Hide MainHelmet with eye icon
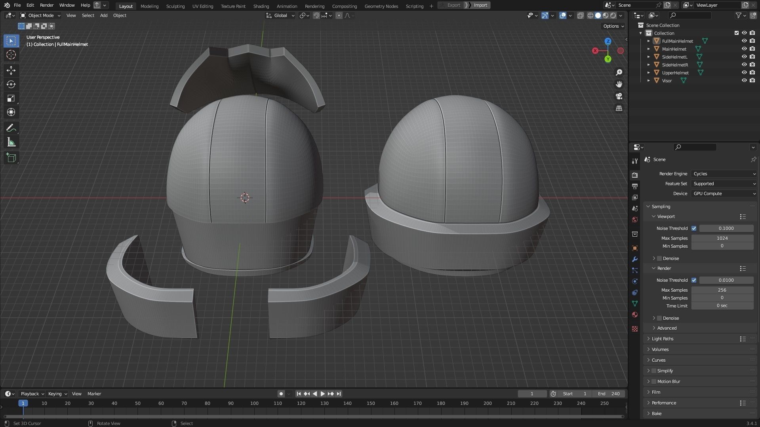The image size is (760, 427). click(x=744, y=49)
